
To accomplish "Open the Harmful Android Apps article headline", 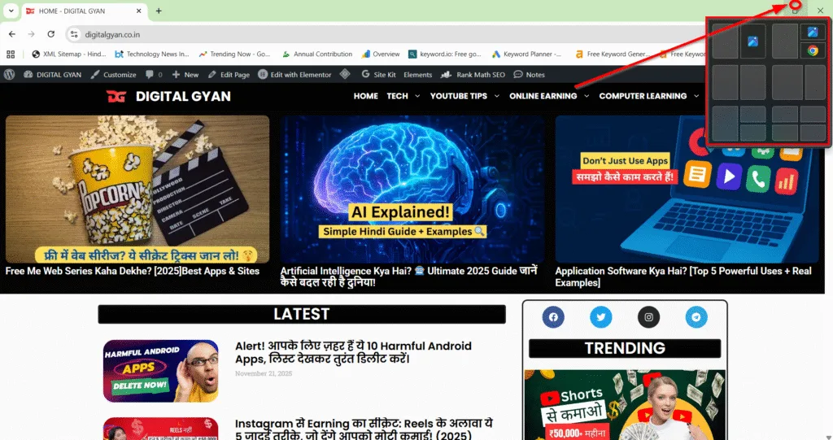I will (353, 352).
